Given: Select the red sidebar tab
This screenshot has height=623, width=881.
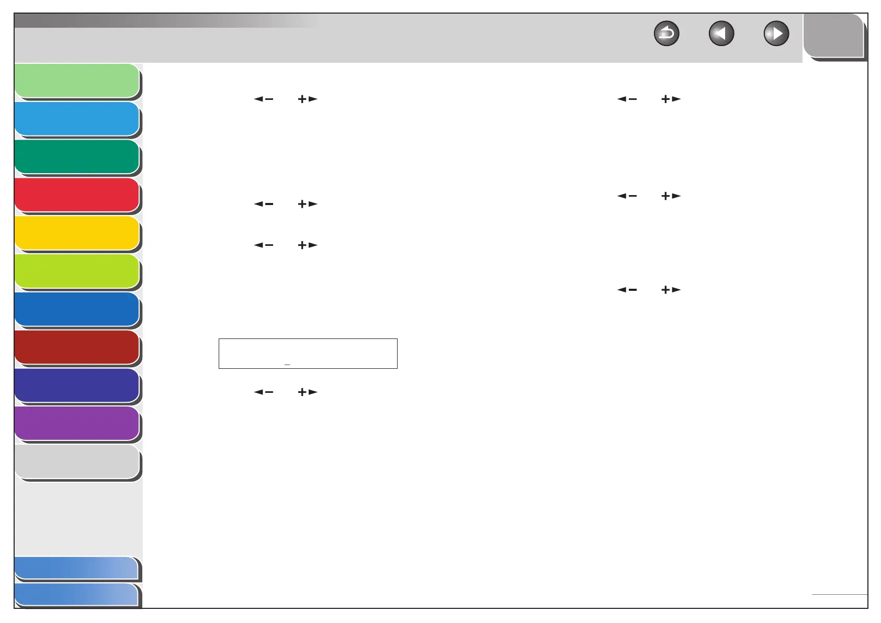Looking at the screenshot, I should coord(77,195).
